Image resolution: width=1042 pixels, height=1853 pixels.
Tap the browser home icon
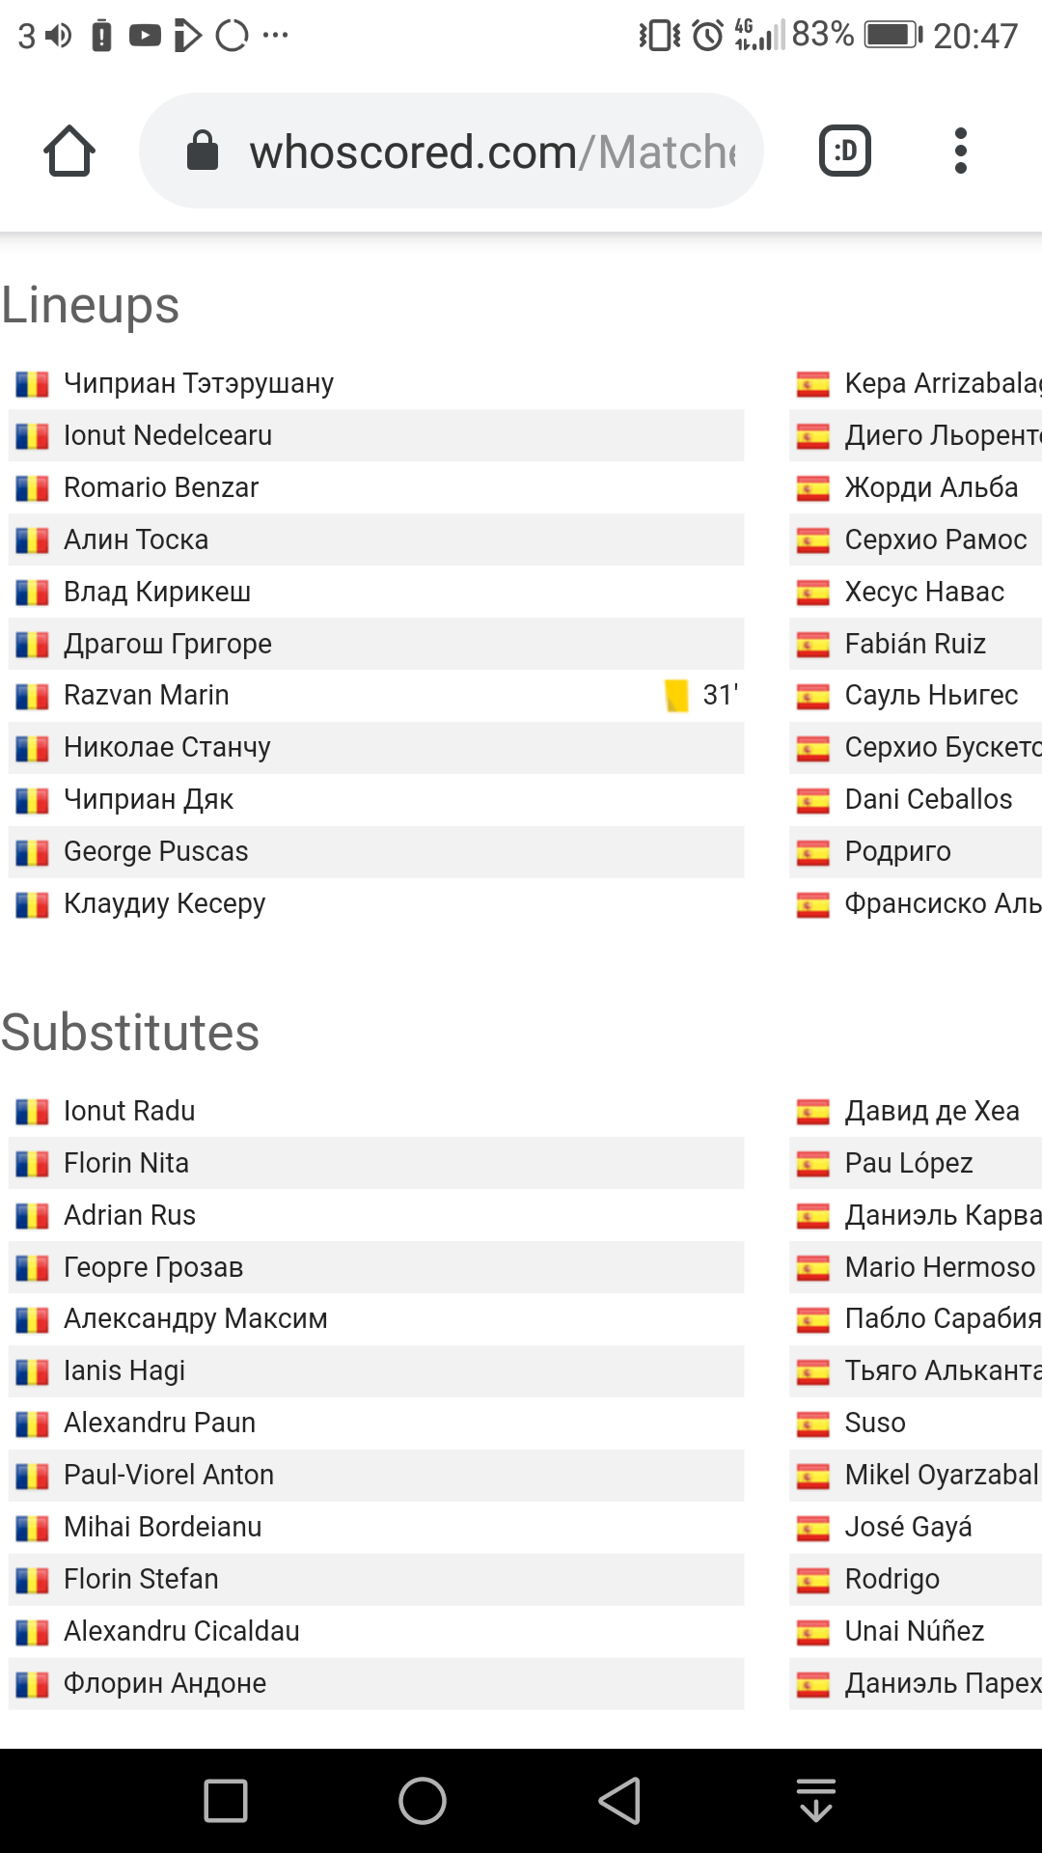pos(69,151)
